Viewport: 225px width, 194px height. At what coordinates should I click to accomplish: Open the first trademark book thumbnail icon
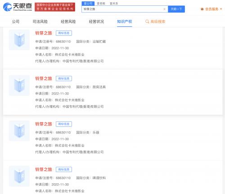[19, 40]
